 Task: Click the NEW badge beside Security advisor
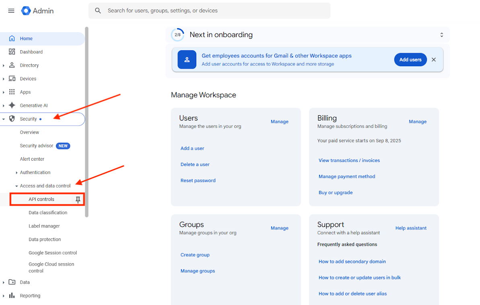(63, 146)
